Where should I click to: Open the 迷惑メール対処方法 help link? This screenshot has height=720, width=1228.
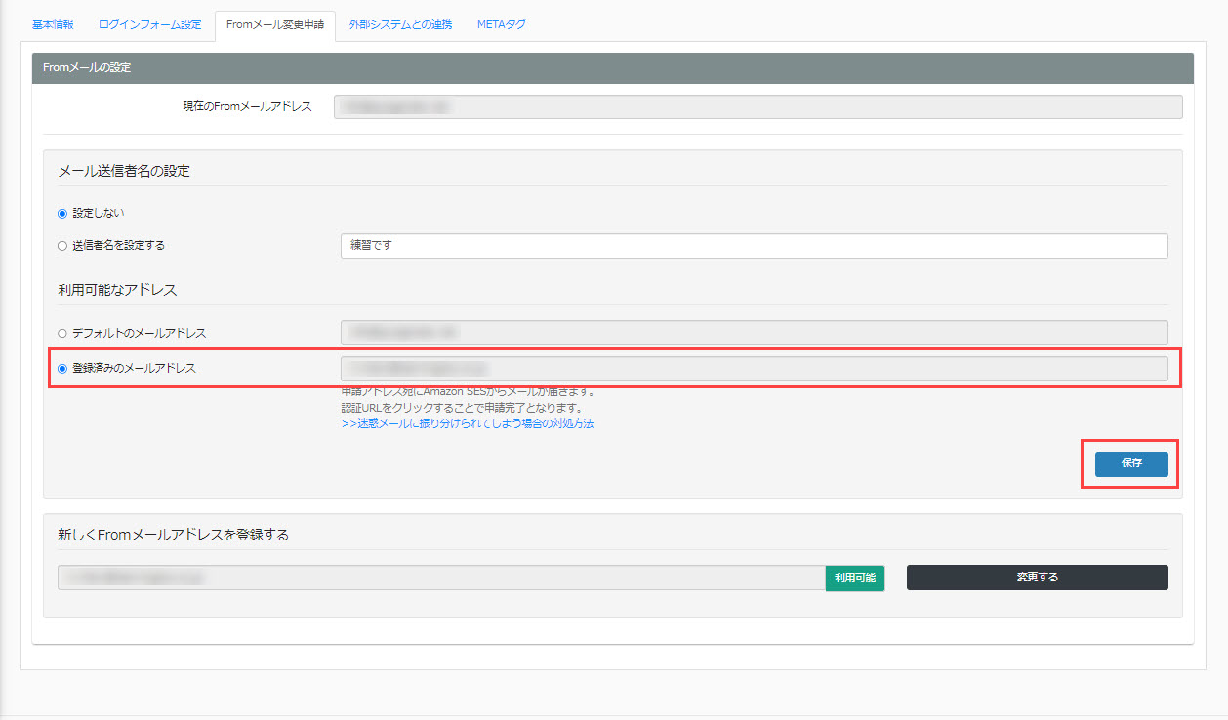click(468, 424)
